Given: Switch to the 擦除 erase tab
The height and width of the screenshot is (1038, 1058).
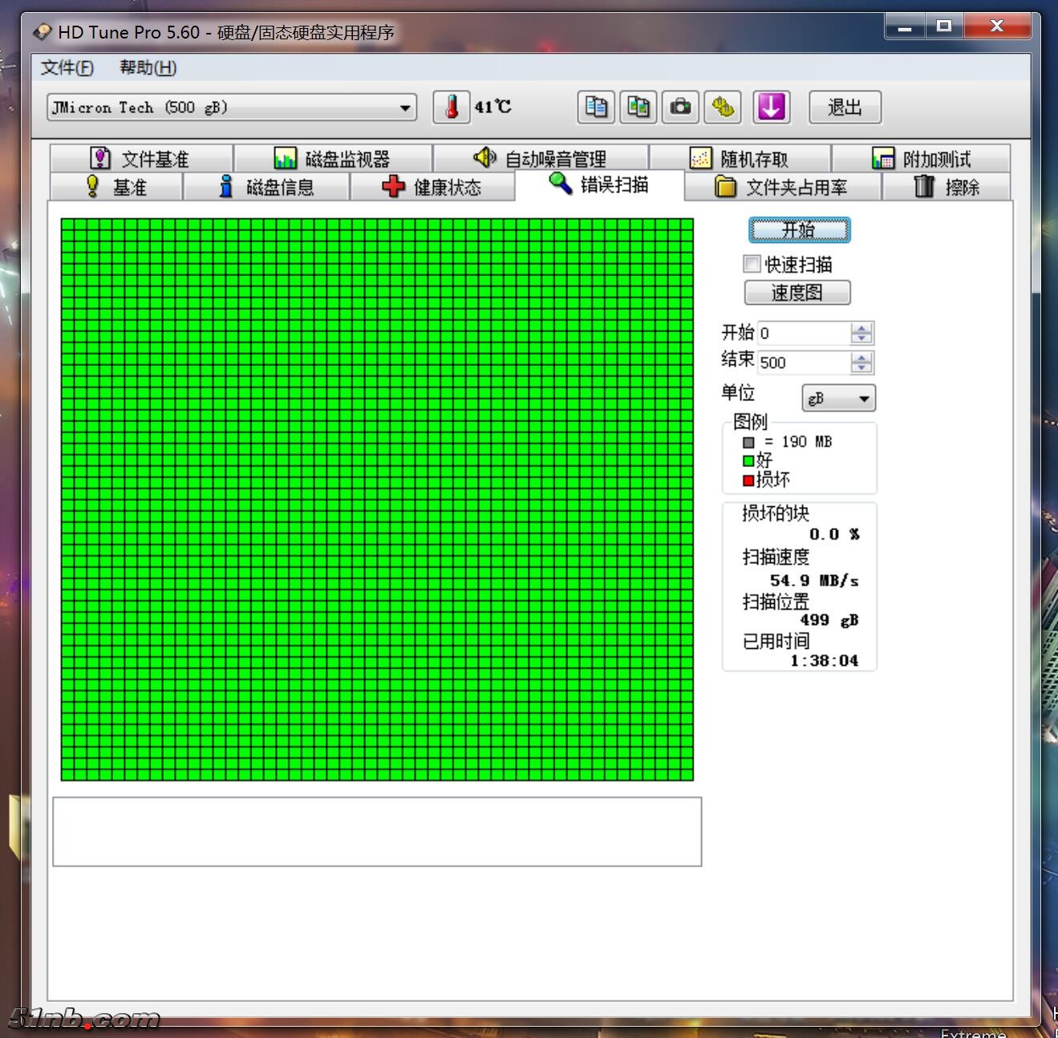Looking at the screenshot, I should tap(947, 188).
